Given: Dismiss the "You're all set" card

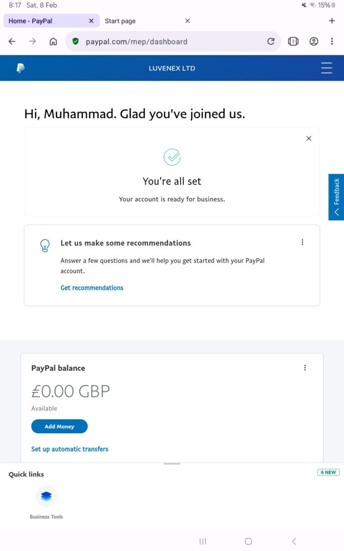Looking at the screenshot, I should point(309,138).
